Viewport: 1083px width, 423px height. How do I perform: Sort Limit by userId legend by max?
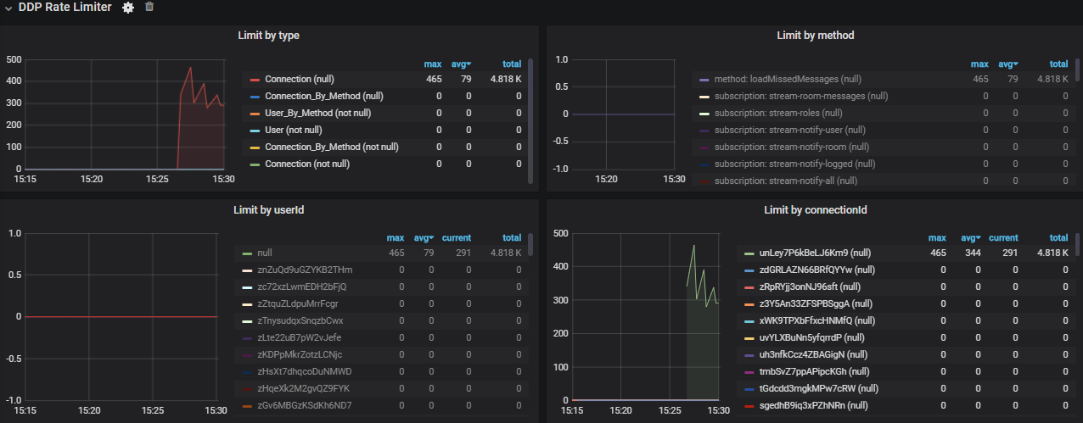pos(396,237)
